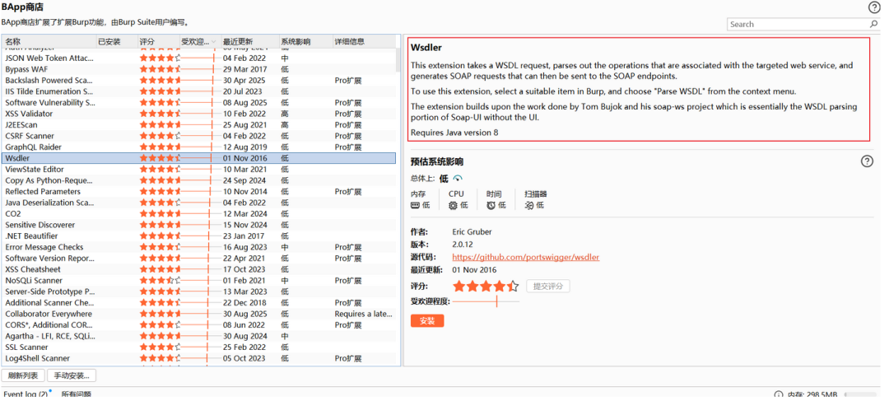Image resolution: width=889 pixels, height=401 pixels.
Task: Select the Software Vulnerability Scanner row
Action: [x=199, y=103]
